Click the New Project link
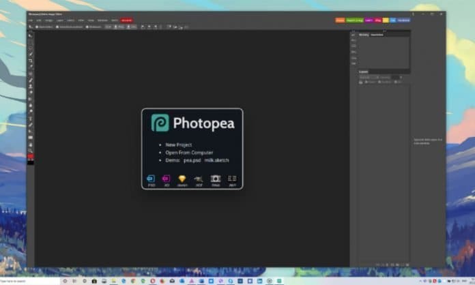475x285 pixels. pyautogui.click(x=178, y=145)
